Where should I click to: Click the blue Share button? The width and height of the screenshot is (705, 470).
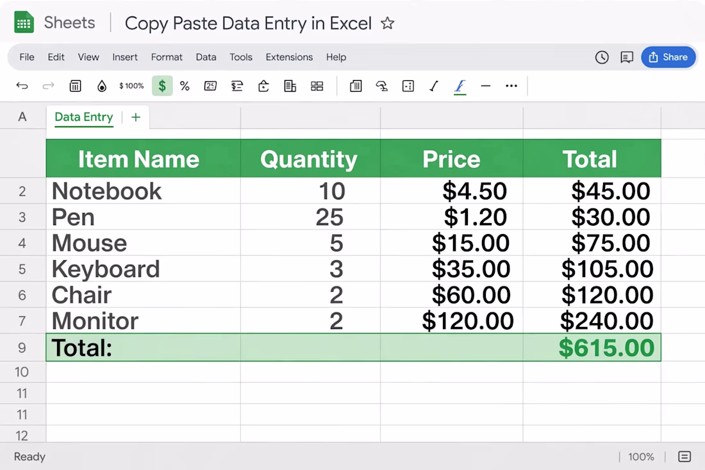click(x=668, y=57)
